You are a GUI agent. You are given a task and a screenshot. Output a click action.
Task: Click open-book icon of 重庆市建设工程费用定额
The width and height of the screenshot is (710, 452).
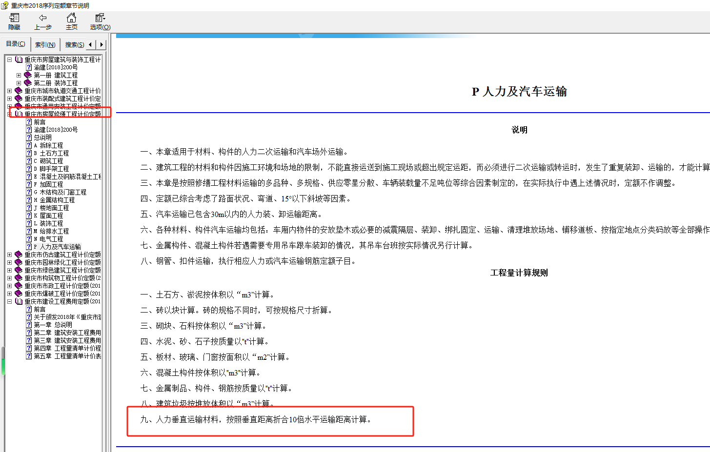19,301
